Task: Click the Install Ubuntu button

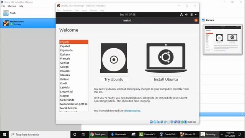Action: click(x=166, y=79)
